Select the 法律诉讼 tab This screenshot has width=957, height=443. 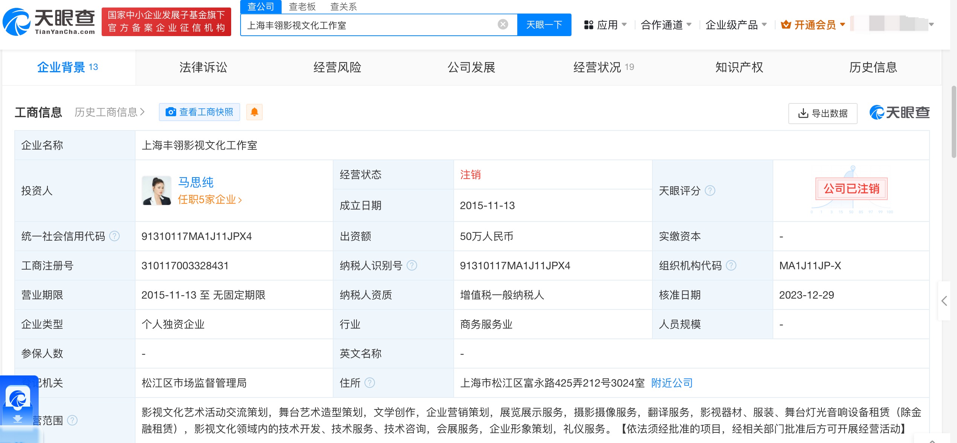[x=203, y=67]
